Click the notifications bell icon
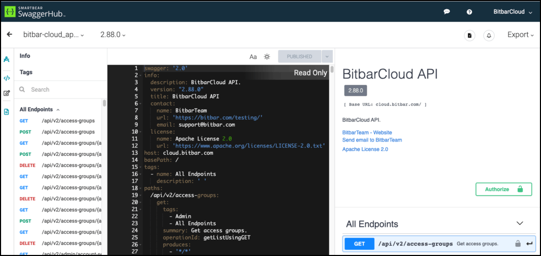 point(489,35)
